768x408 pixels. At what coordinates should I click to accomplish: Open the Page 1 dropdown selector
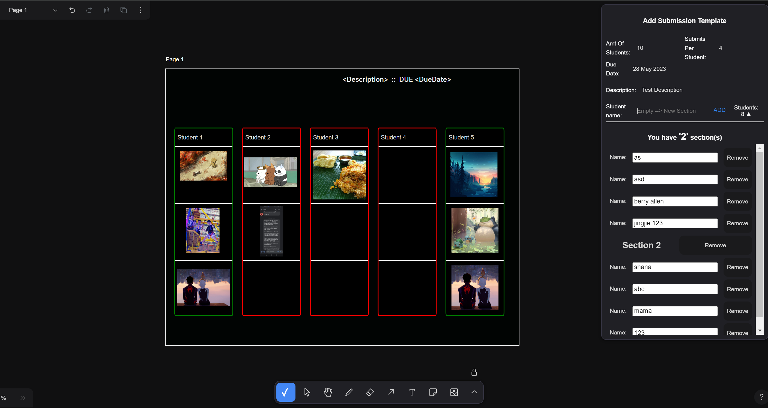click(55, 10)
